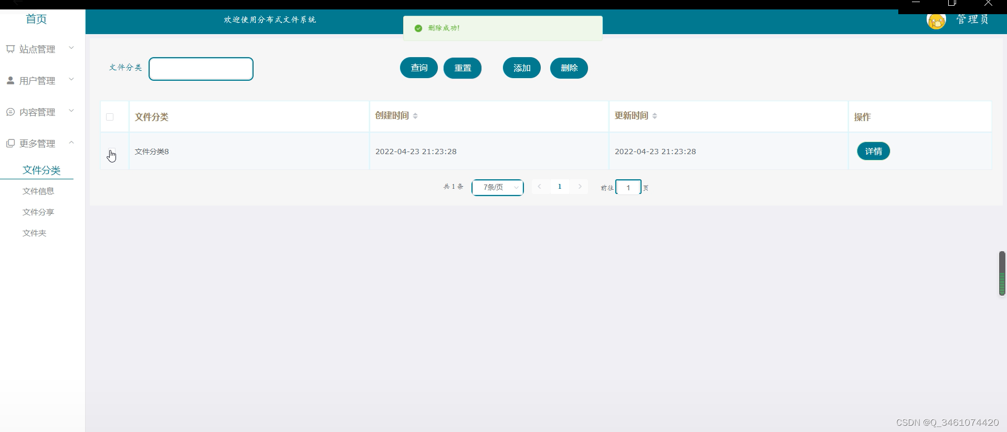Click the 添加 add button

[522, 68]
